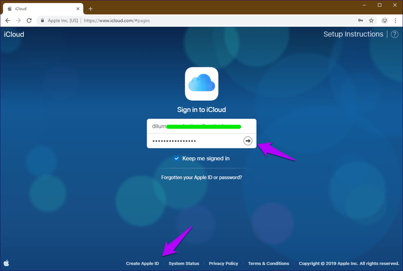Viewport: 403px width, 271px height.
Task: Click the Apple ID email field
Action: (201, 126)
